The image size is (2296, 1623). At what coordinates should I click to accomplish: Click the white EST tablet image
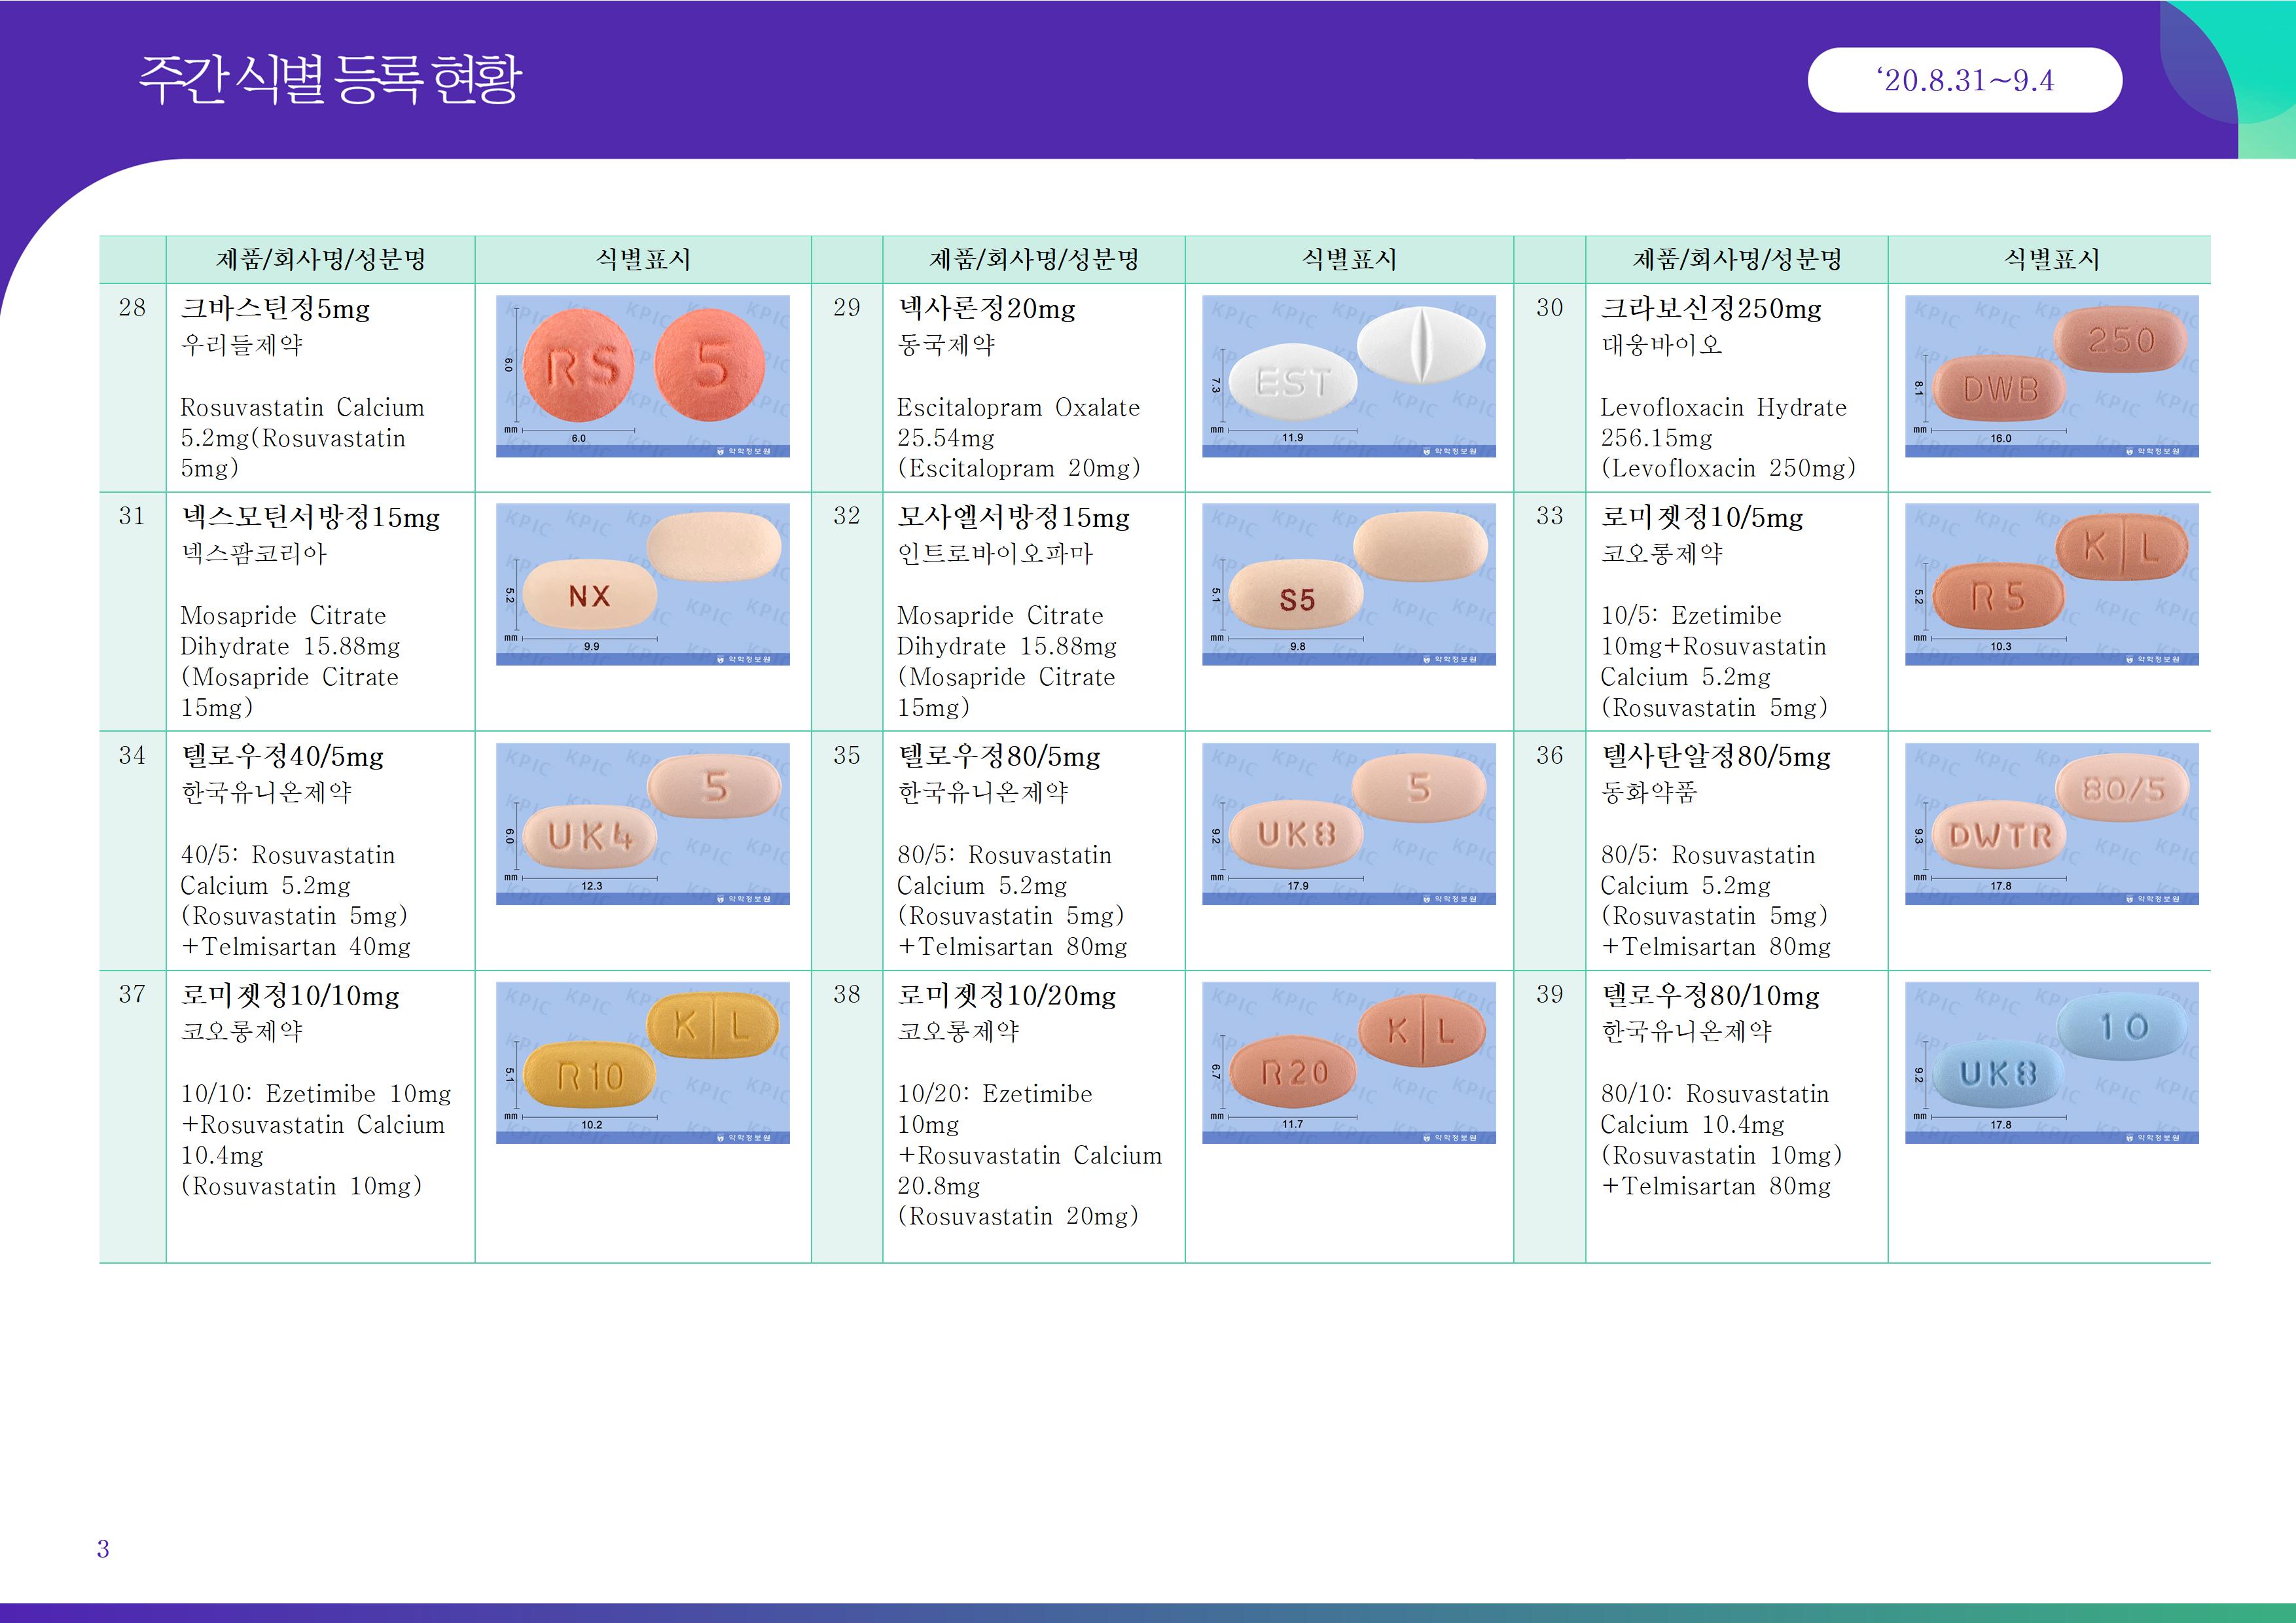[x=1348, y=375]
